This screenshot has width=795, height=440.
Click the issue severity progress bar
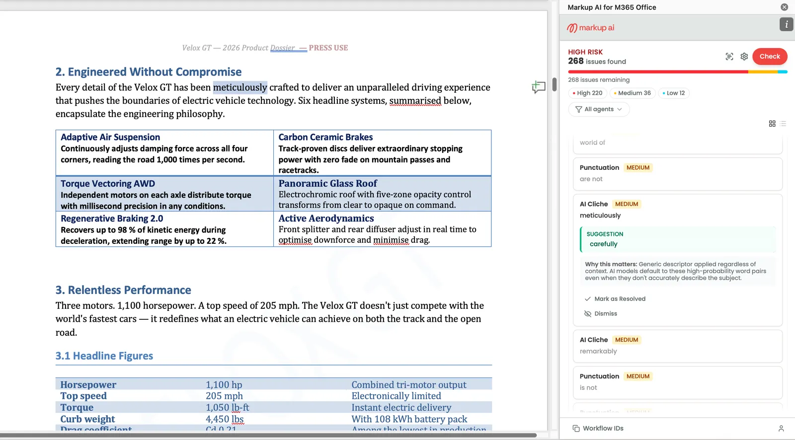click(678, 72)
